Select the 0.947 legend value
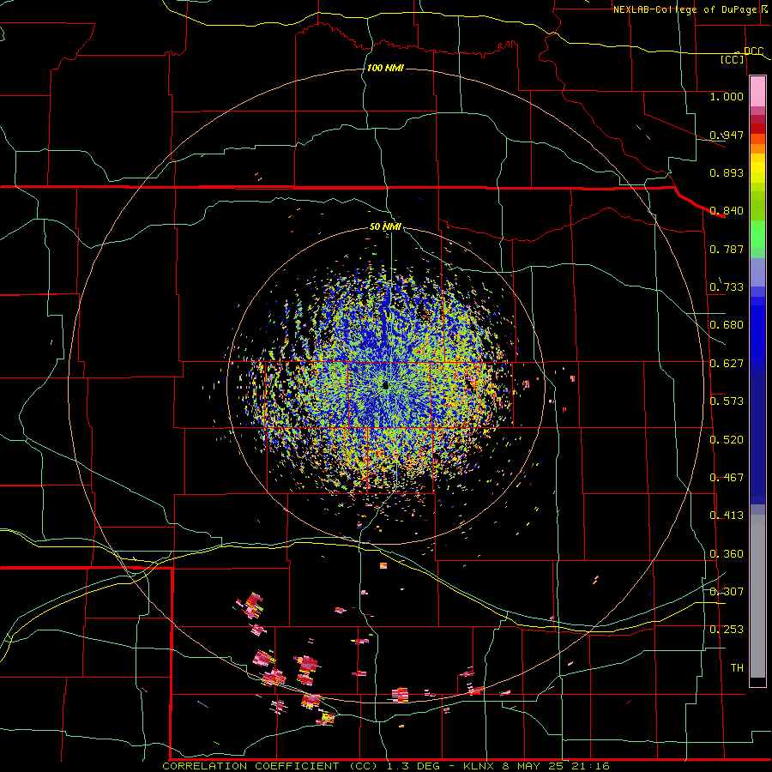772x772 pixels. pyautogui.click(x=727, y=135)
